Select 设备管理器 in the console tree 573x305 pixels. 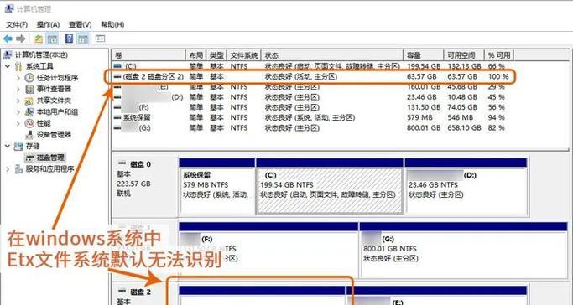[54, 135]
